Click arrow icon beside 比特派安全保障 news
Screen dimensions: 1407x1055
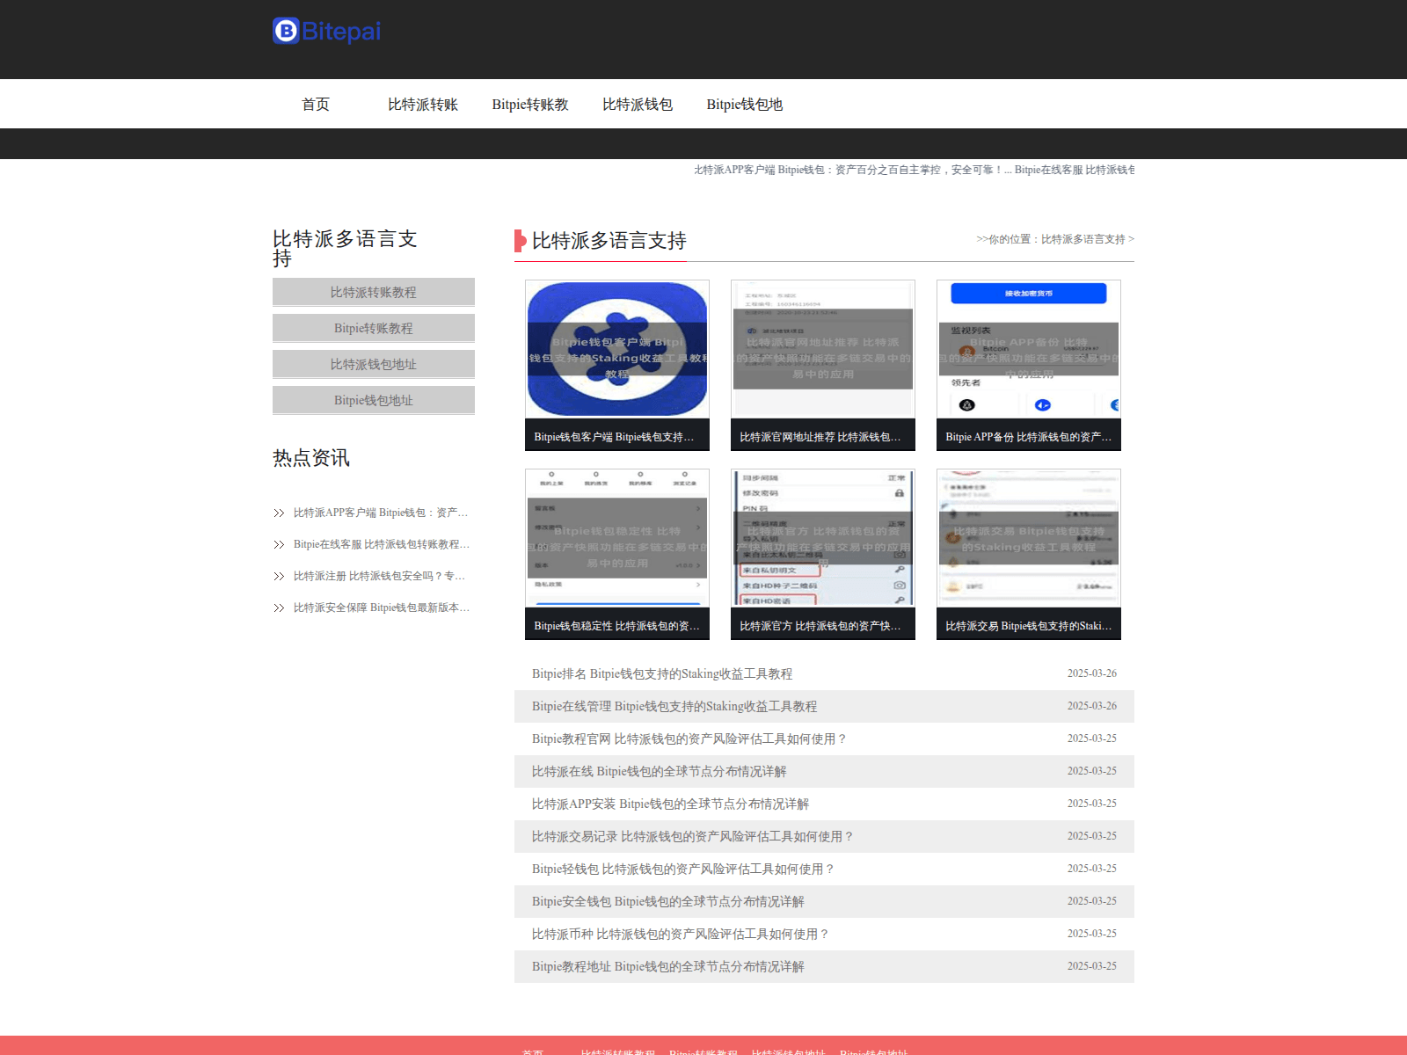click(279, 608)
